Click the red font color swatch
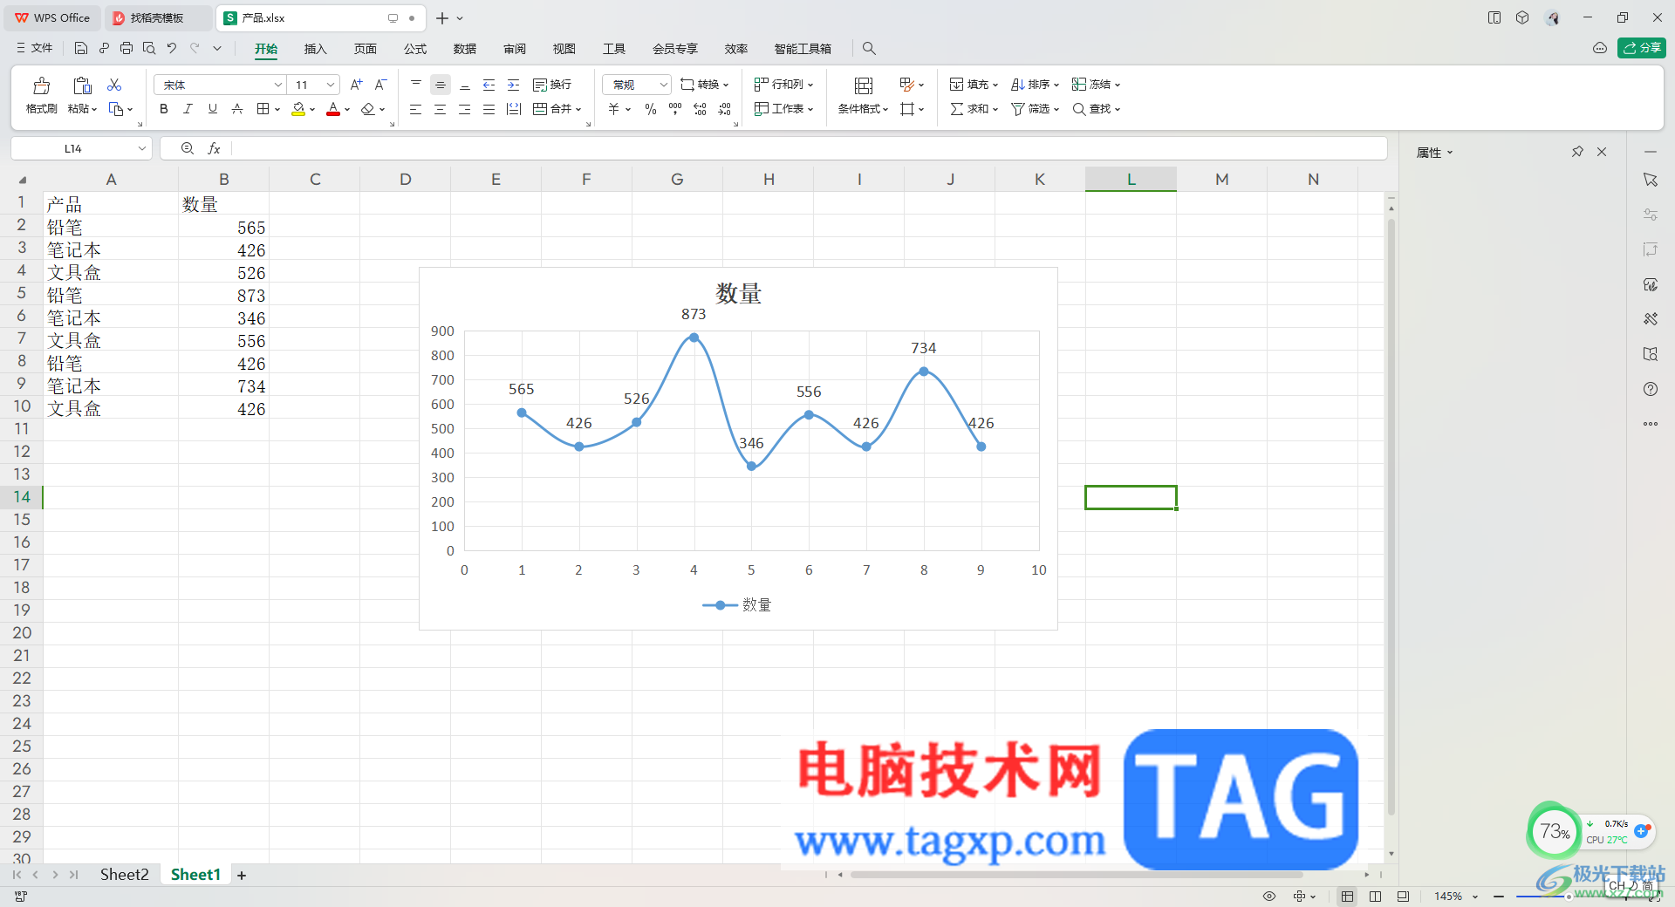 pyautogui.click(x=333, y=109)
